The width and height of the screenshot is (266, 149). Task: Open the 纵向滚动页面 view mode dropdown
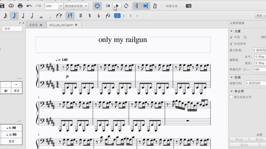tap(76, 6)
